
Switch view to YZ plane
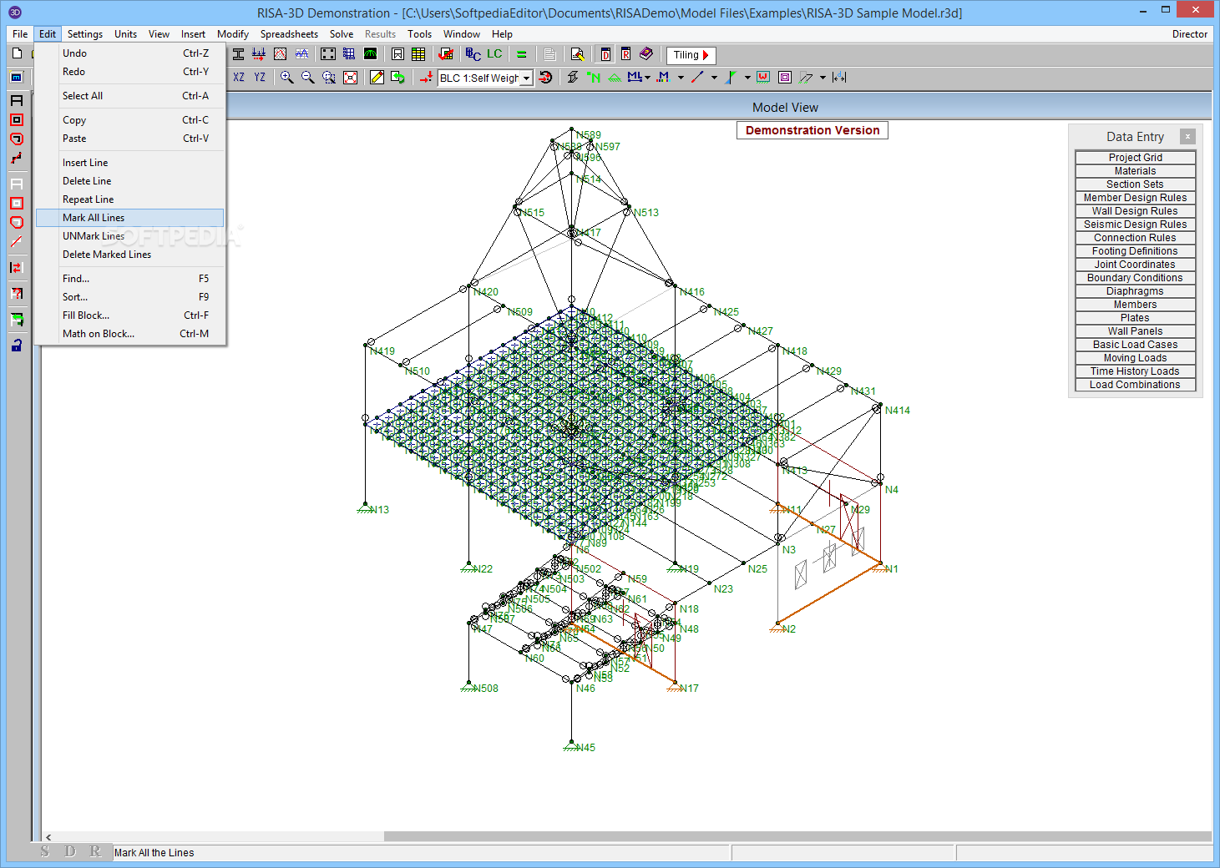[260, 78]
